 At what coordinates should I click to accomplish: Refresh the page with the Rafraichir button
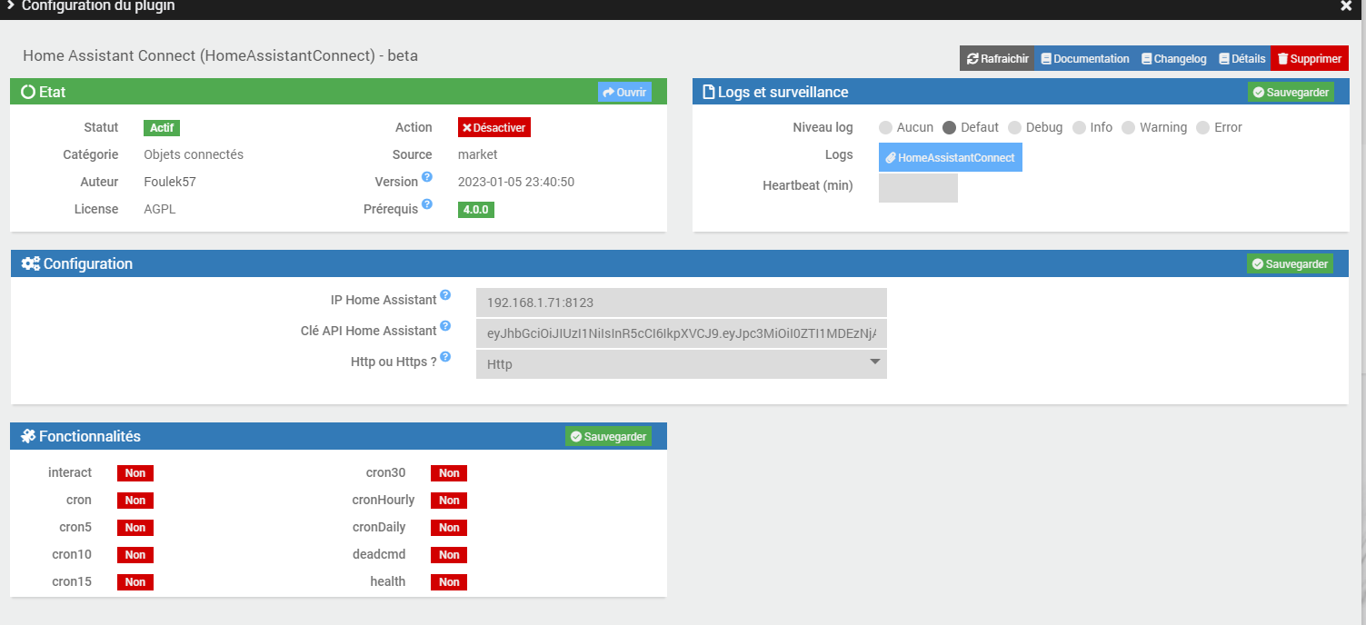point(997,58)
